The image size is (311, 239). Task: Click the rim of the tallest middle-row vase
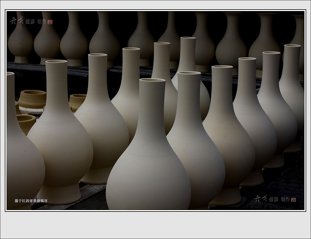[x=188, y=38]
